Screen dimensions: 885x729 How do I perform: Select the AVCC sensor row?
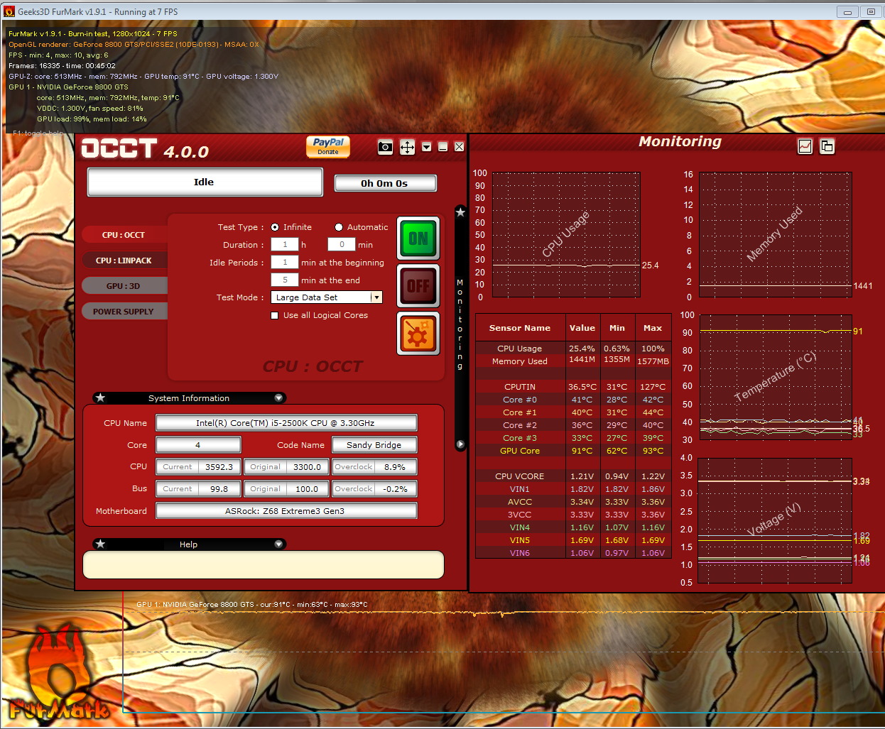coord(573,502)
